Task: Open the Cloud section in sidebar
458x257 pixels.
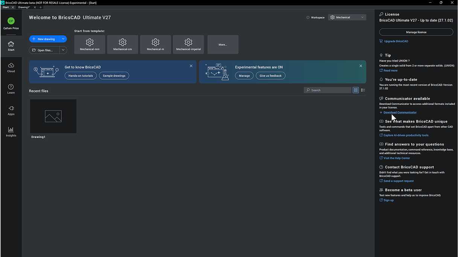Action: (x=11, y=68)
